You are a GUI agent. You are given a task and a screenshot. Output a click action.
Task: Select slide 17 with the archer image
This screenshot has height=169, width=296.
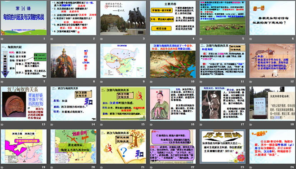pos(222,104)
